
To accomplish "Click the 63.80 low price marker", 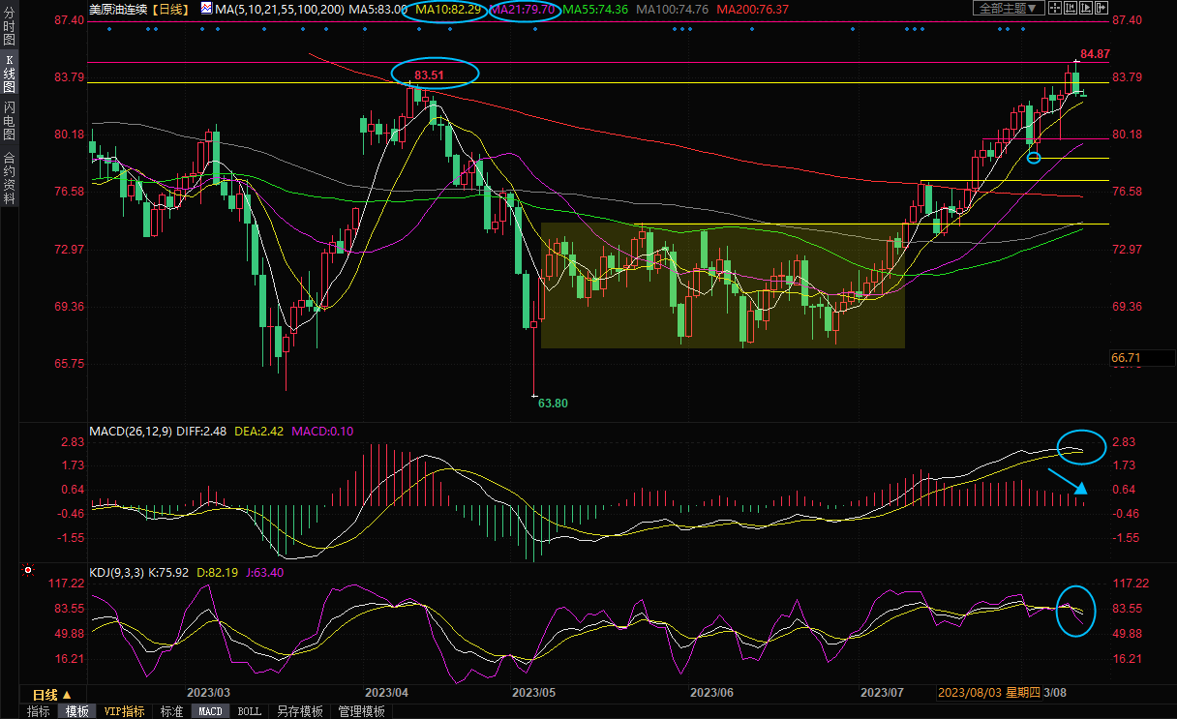I will [x=552, y=403].
